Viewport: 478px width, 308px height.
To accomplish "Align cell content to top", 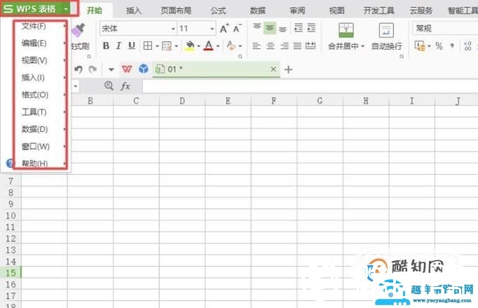I will (x=257, y=27).
